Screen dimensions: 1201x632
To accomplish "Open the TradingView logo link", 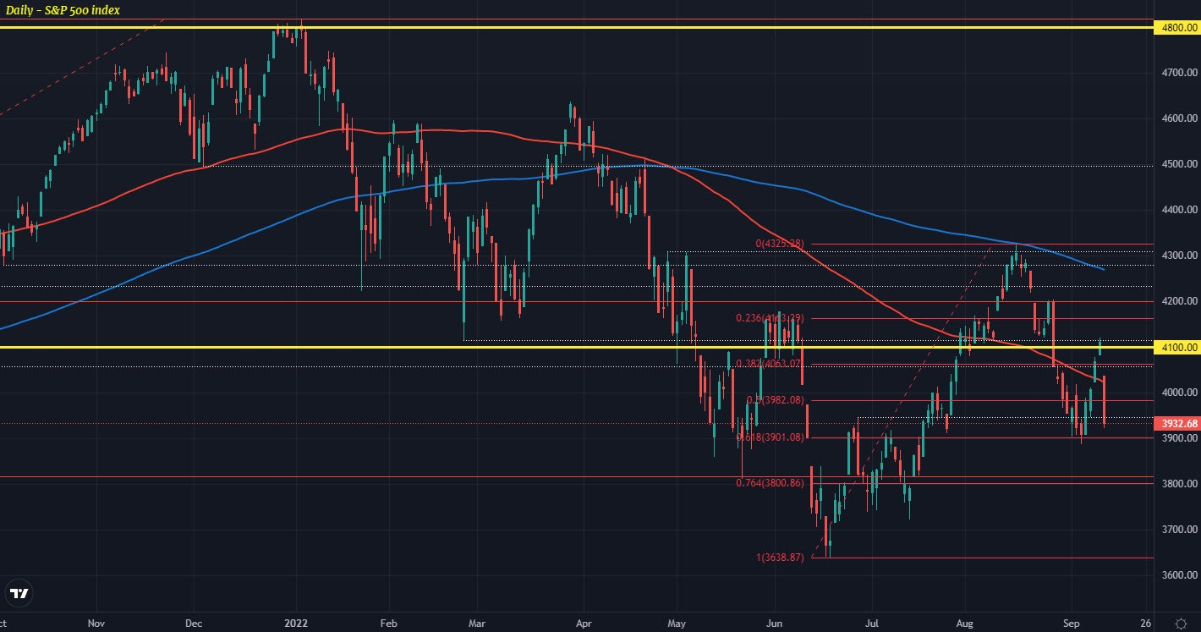I will [x=19, y=594].
